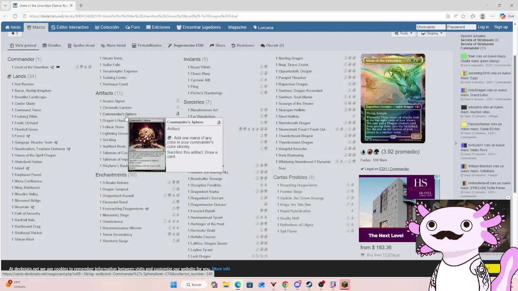Open the Sugerencias EDH tab
This screenshot has height=291, width=518.
click(185, 45)
